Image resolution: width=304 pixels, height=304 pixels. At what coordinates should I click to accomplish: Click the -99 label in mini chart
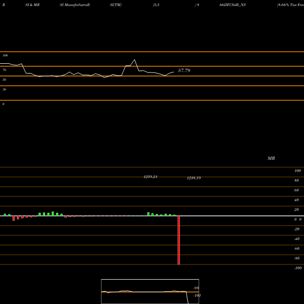196,288
